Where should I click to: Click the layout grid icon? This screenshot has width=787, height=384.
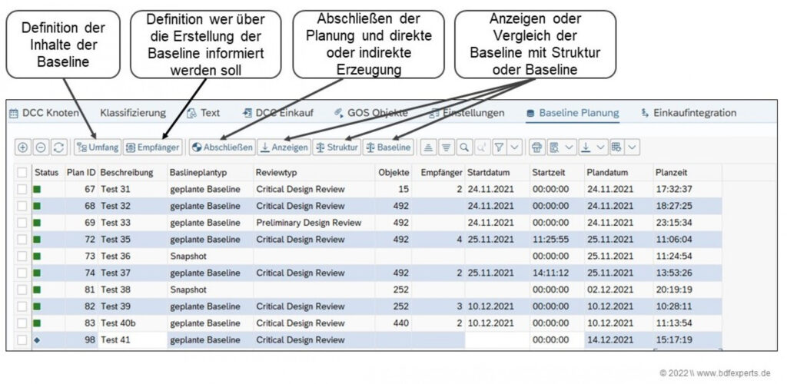point(617,147)
